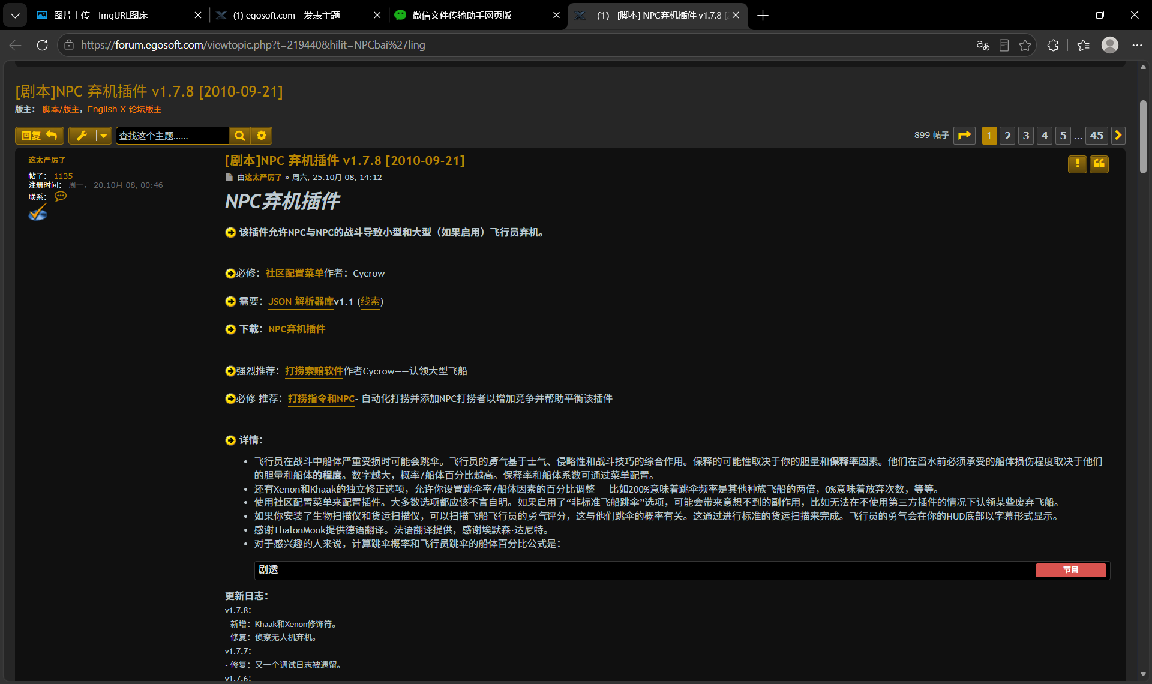Open the favorites list panel

(1082, 45)
